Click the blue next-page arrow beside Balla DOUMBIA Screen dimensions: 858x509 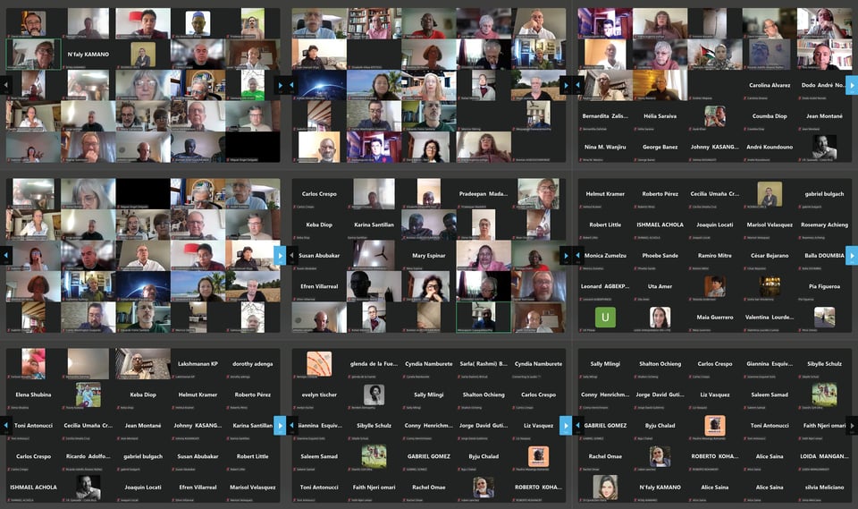pos(851,256)
